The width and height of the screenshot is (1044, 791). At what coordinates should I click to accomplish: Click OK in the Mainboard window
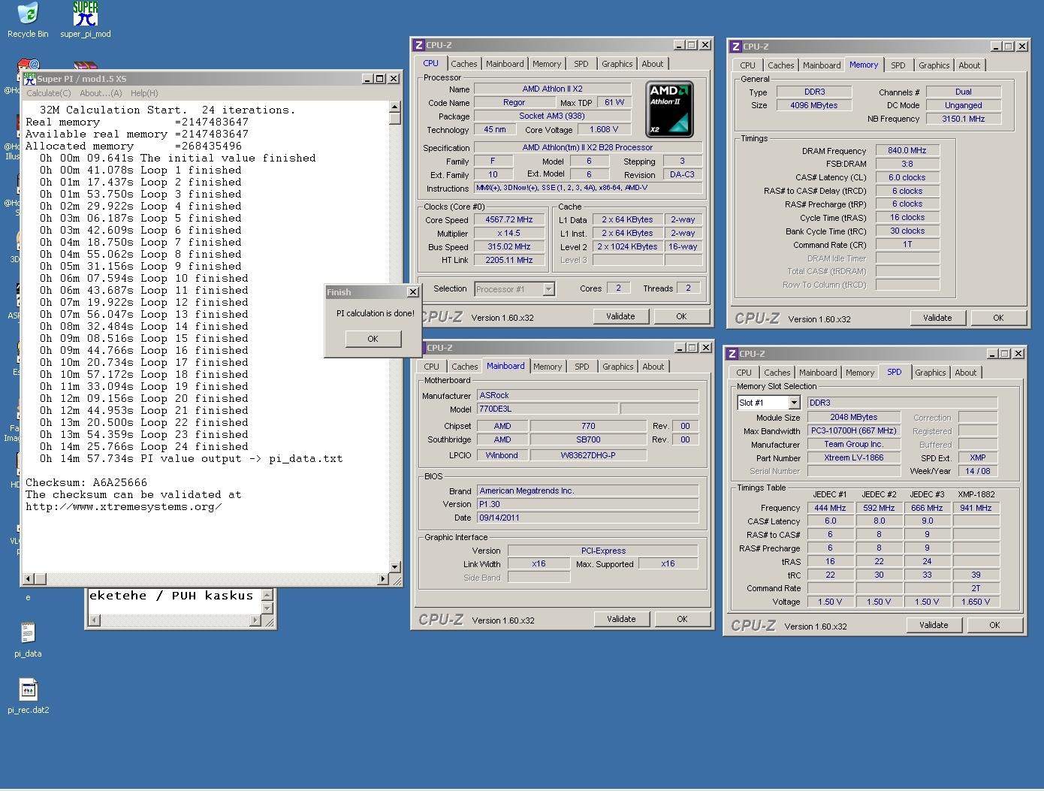pos(682,619)
